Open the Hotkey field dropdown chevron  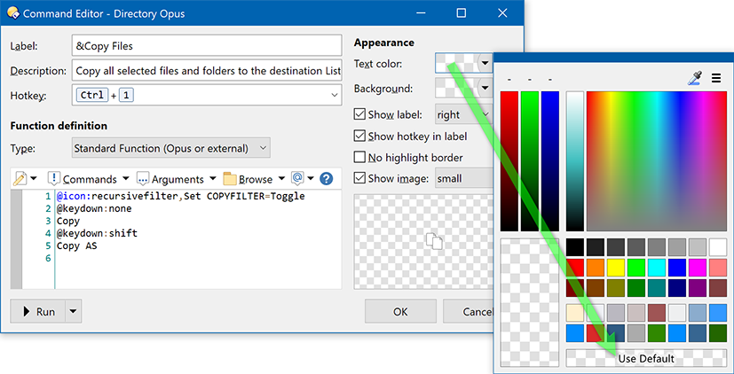[335, 95]
